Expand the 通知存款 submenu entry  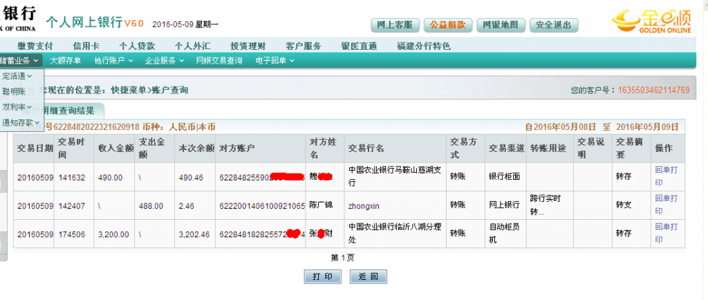point(21,122)
